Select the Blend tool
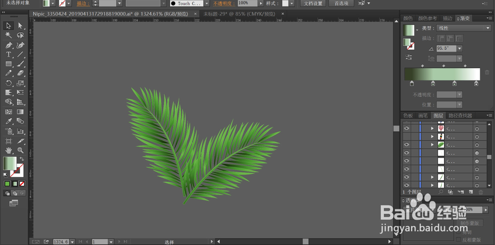Viewport: 495px width, 245px height. point(20,121)
